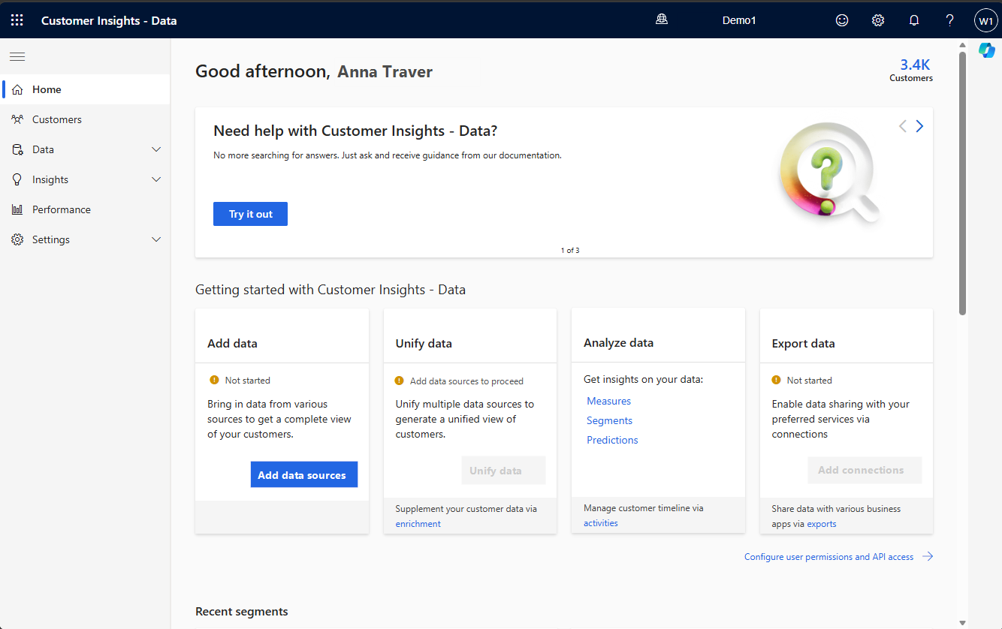Click the 'Good afternoon,' greeting text
Image resolution: width=1002 pixels, height=629 pixels.
(x=263, y=71)
